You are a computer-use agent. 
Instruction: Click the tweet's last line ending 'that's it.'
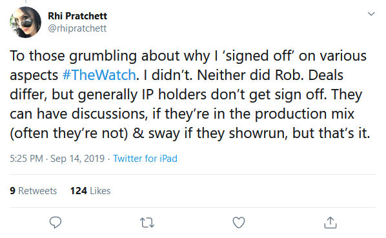pos(190,134)
